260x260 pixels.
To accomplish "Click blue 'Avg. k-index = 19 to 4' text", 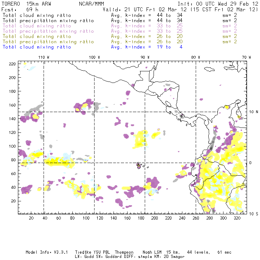I will [147, 47].
